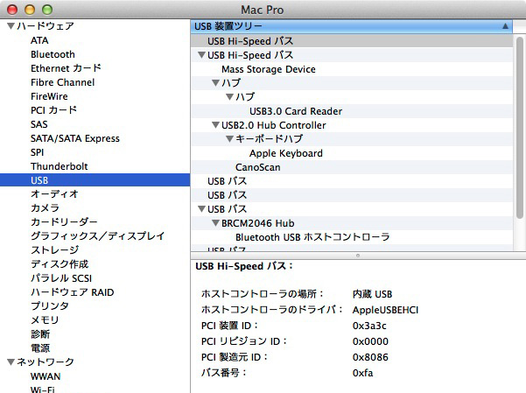Collapse the USB2.0 Hub Controller node

pos(215,125)
